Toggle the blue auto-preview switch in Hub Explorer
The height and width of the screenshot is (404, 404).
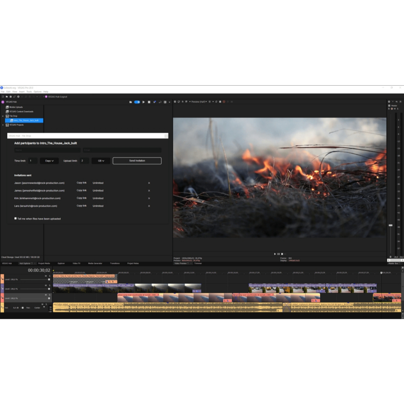pos(137,102)
